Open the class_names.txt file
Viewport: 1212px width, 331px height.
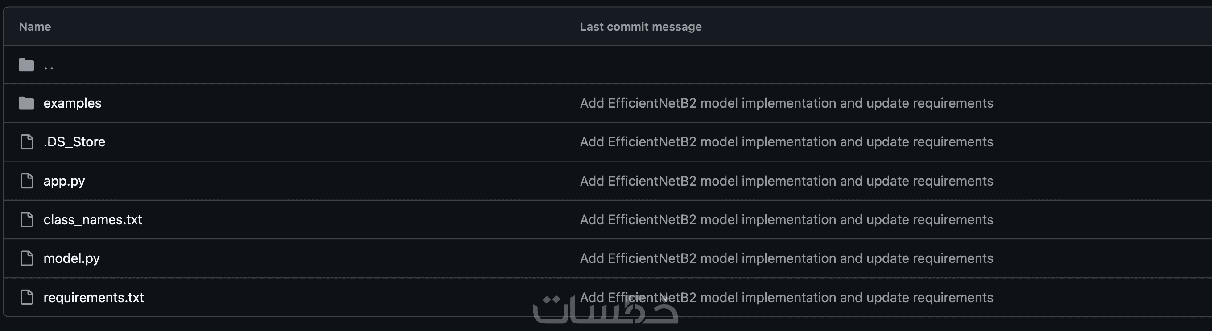93,219
